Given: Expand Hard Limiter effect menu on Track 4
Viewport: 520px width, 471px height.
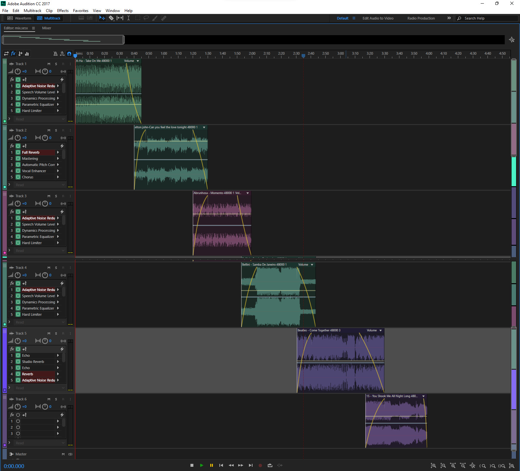Looking at the screenshot, I should (58, 314).
